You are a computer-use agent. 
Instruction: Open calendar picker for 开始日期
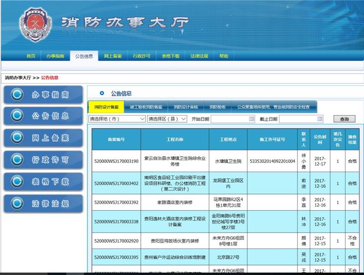point(251,119)
